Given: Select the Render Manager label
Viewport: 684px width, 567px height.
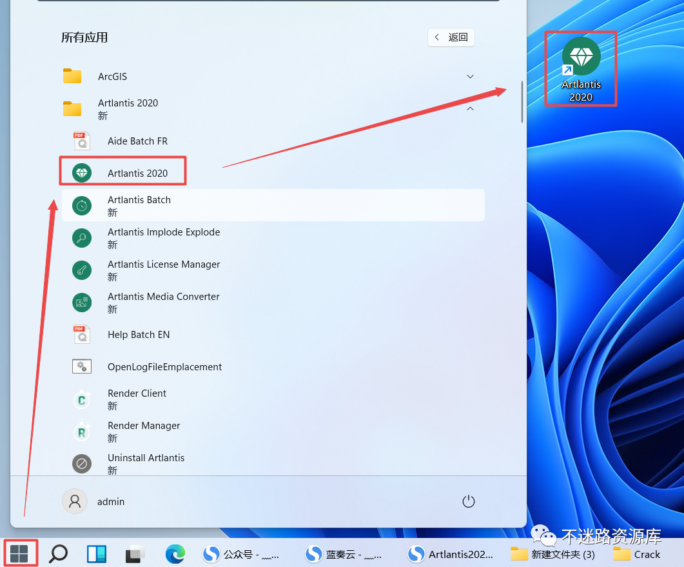Looking at the screenshot, I should [144, 426].
